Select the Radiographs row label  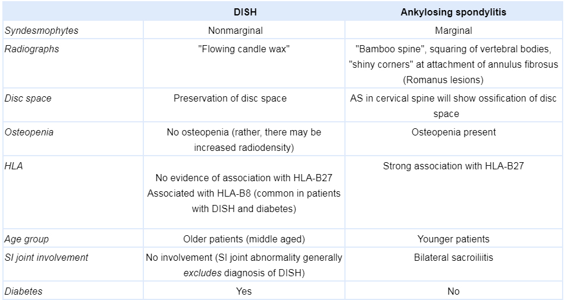32,49
